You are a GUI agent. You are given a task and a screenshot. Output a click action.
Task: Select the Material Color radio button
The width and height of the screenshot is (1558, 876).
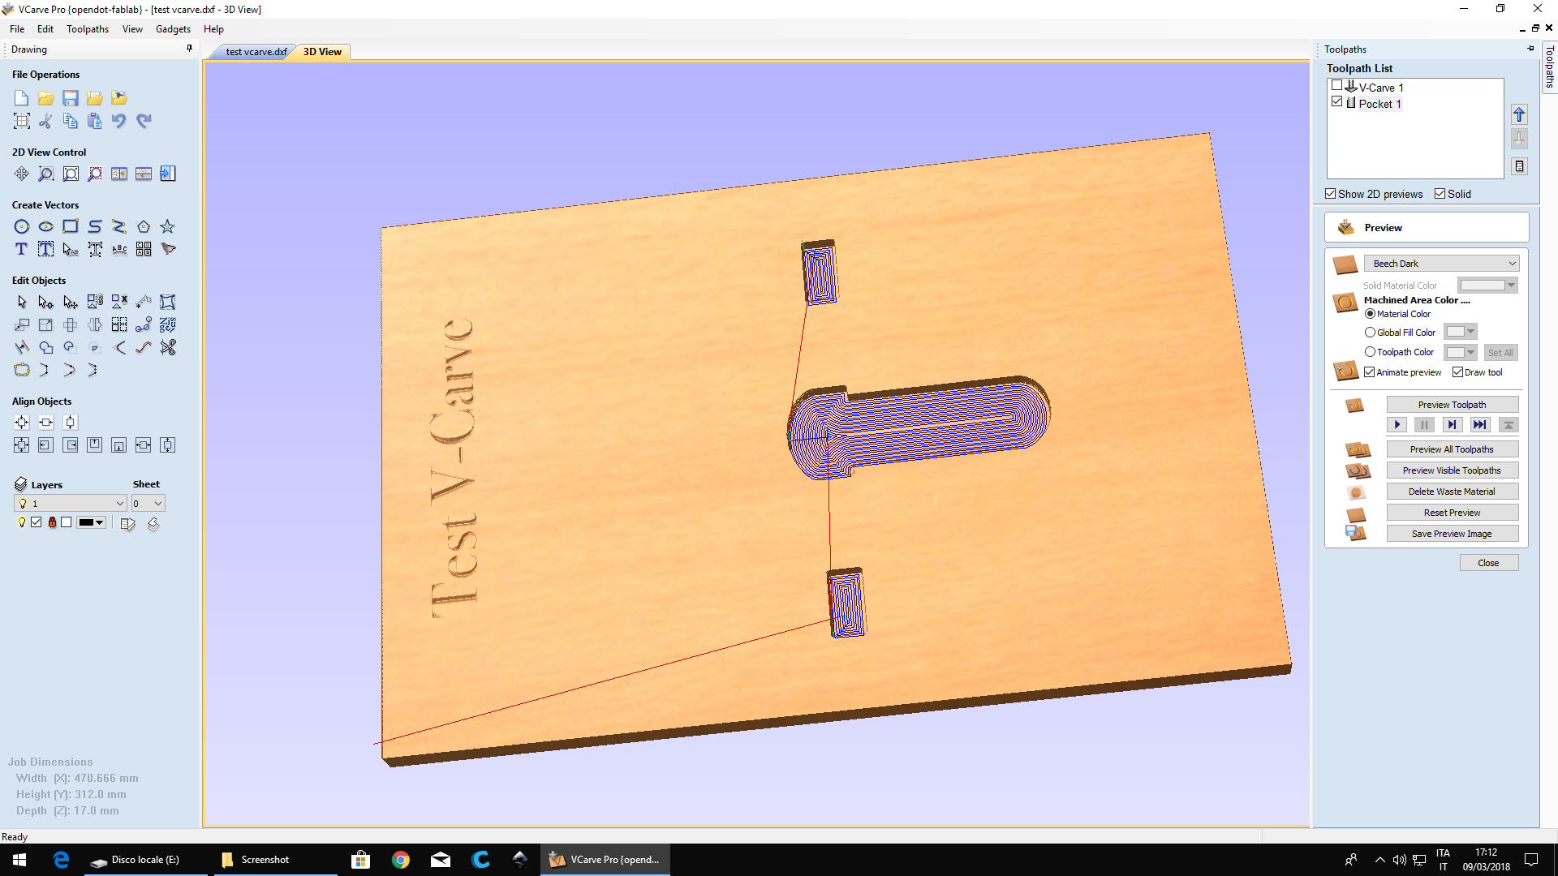pos(1370,314)
